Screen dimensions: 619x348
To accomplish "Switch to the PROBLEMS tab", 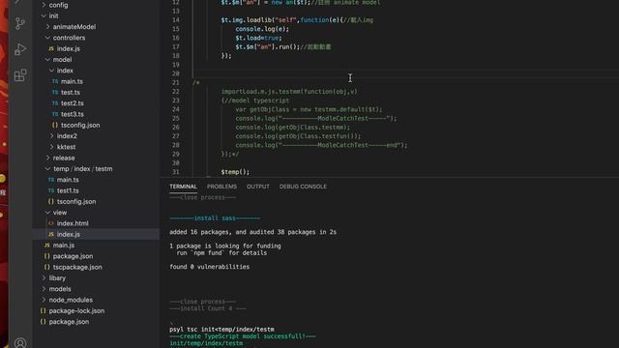I will [x=221, y=187].
